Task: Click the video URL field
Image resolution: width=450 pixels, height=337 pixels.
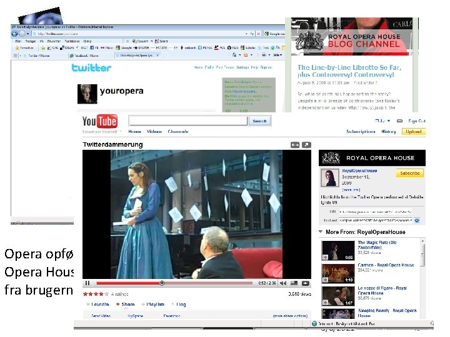Action: click(376, 212)
